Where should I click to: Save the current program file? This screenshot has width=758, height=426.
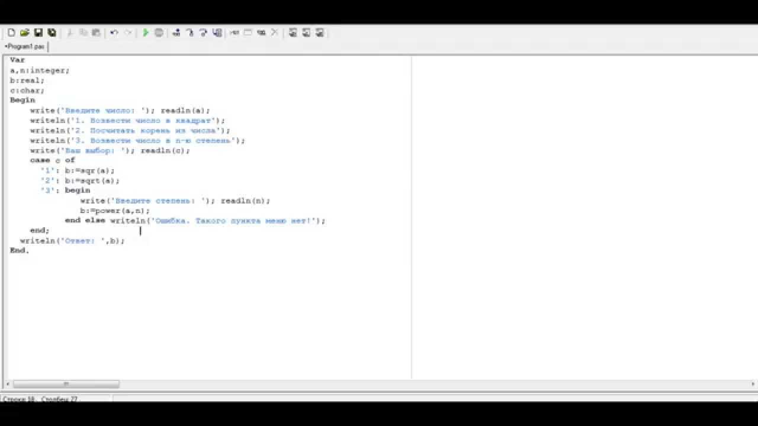(x=38, y=33)
